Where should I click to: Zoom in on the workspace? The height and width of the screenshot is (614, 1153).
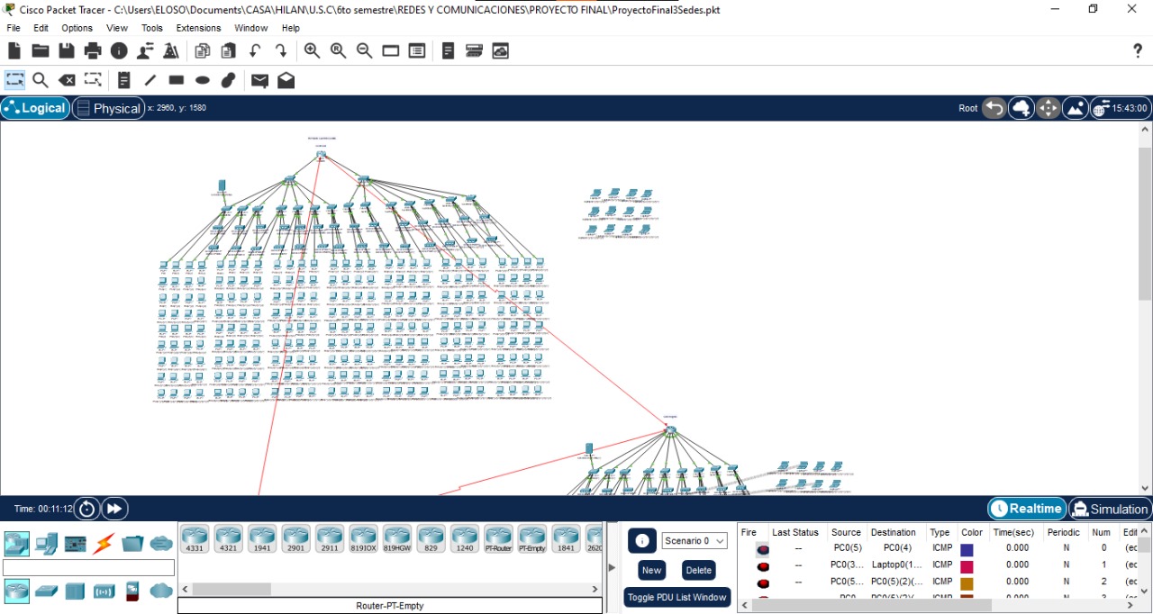(312, 51)
